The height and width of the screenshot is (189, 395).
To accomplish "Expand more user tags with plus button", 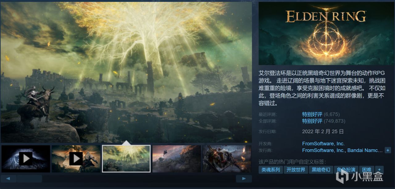I will click(x=380, y=170).
